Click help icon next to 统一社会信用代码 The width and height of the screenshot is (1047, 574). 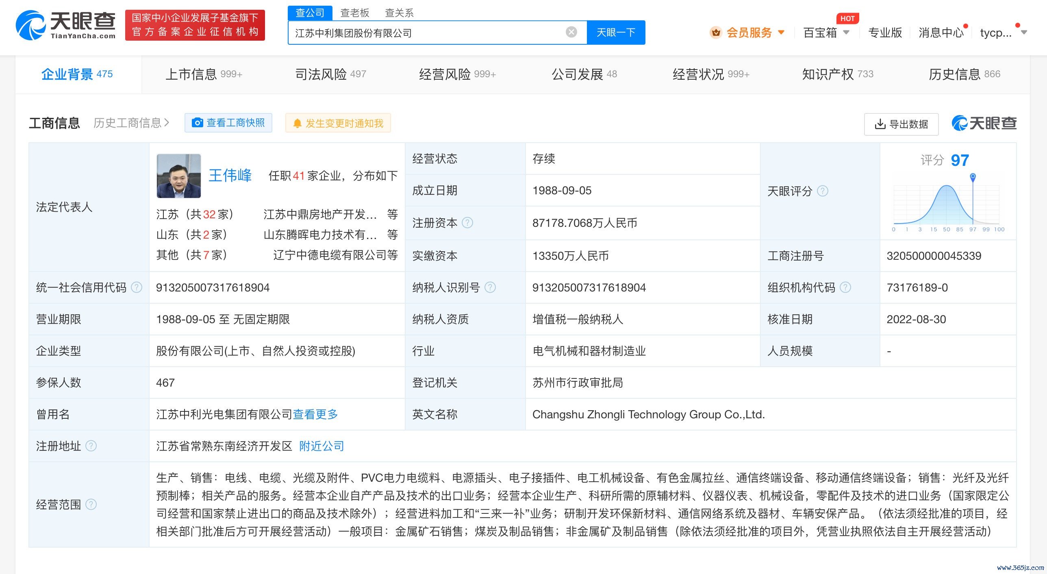pos(137,287)
